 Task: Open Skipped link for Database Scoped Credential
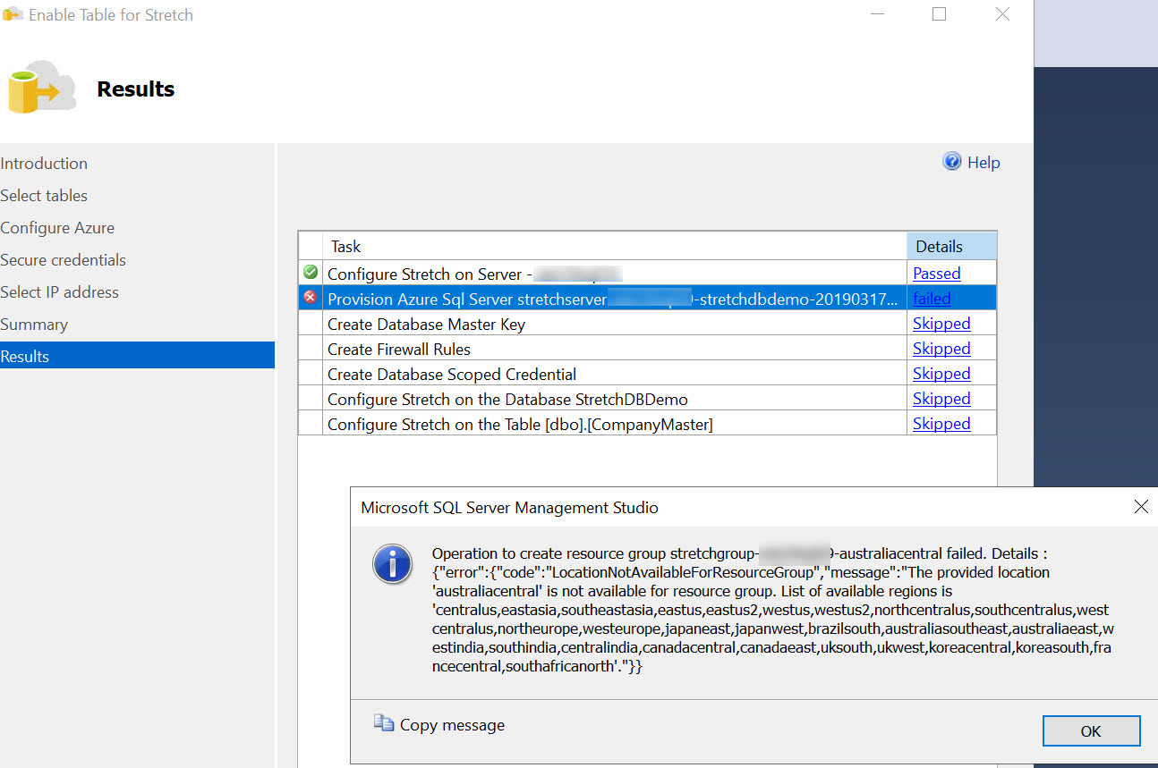click(941, 373)
